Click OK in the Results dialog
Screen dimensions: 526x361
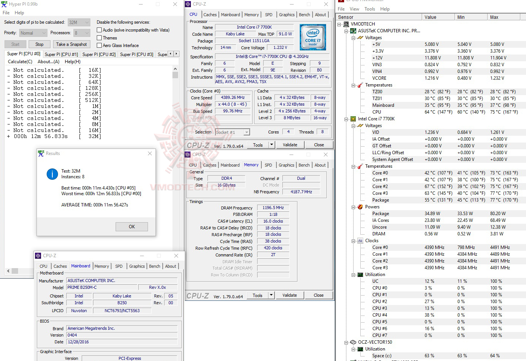pyautogui.click(x=132, y=227)
